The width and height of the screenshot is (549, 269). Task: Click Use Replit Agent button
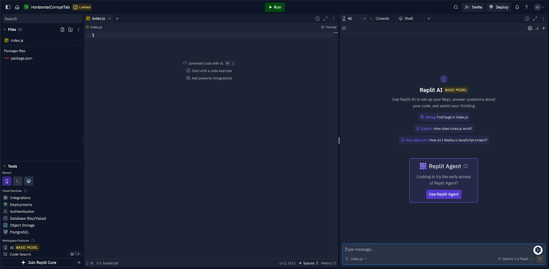[x=444, y=194]
